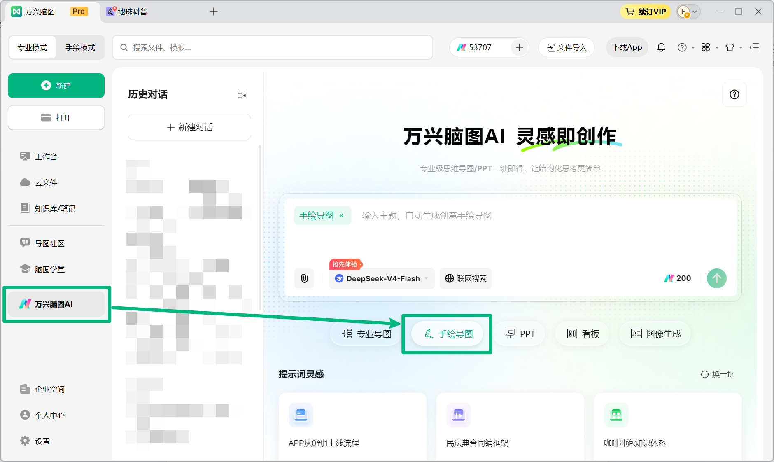Open the apps grid dropdown

tap(710, 47)
